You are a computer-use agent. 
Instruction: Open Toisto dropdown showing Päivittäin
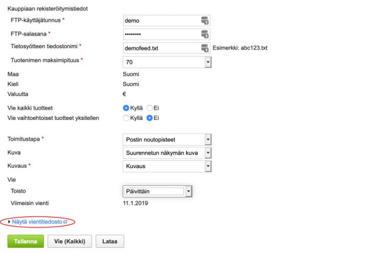point(157,191)
